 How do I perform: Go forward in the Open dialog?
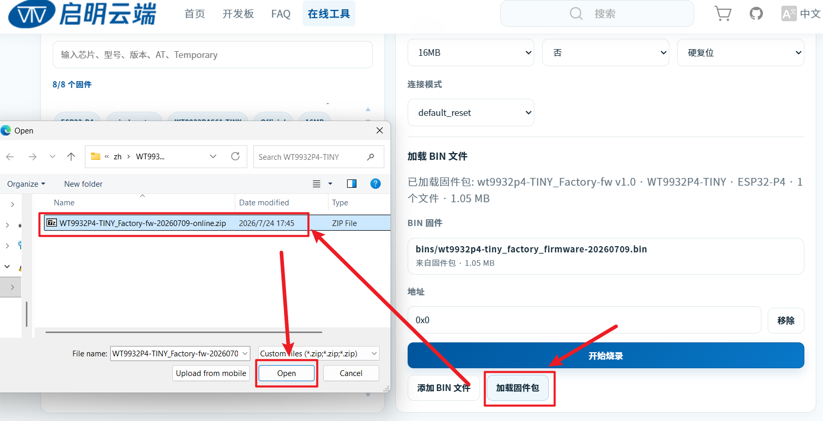(x=33, y=157)
